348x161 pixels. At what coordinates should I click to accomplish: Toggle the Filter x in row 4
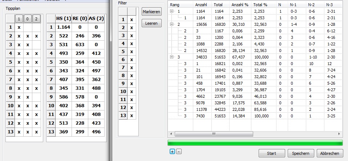[x=131, y=44]
